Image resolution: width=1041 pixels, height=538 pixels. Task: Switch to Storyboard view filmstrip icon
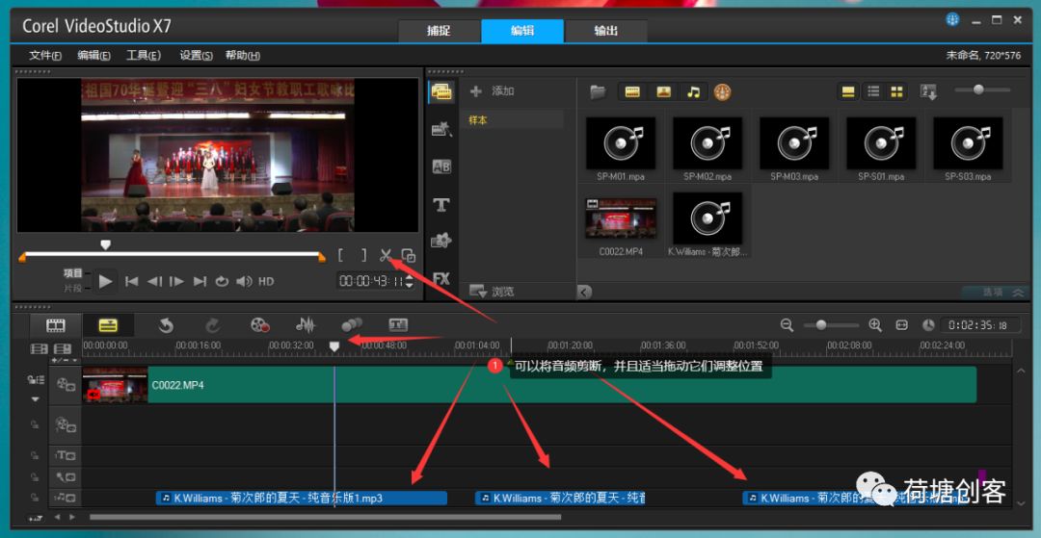point(56,325)
